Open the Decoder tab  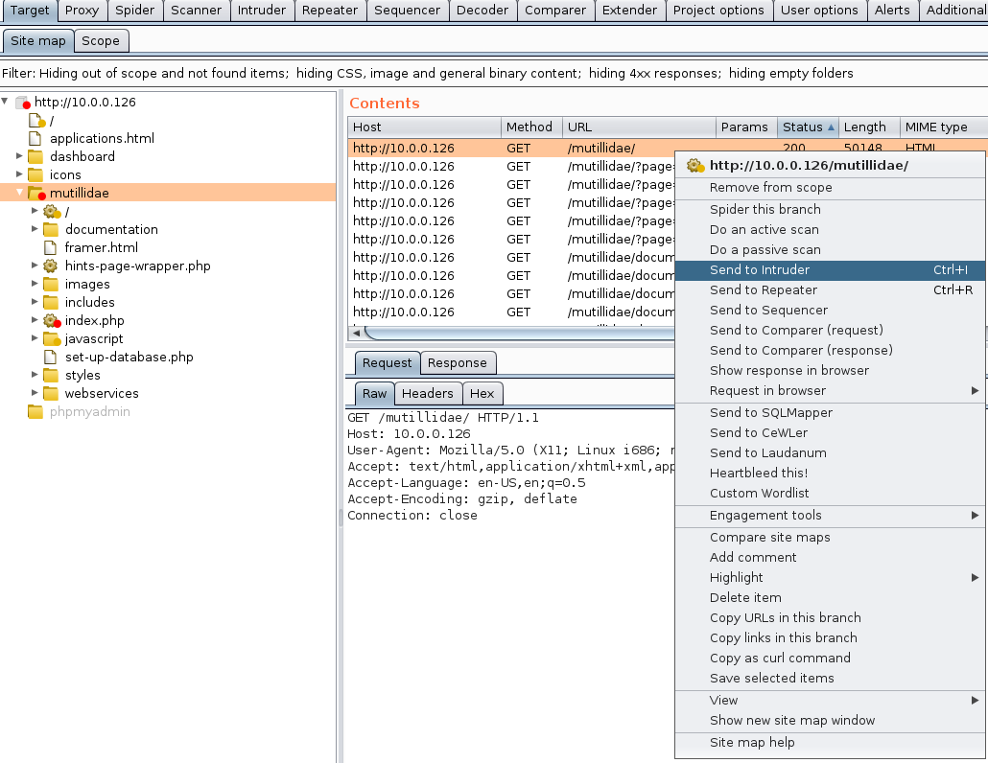[x=482, y=11]
